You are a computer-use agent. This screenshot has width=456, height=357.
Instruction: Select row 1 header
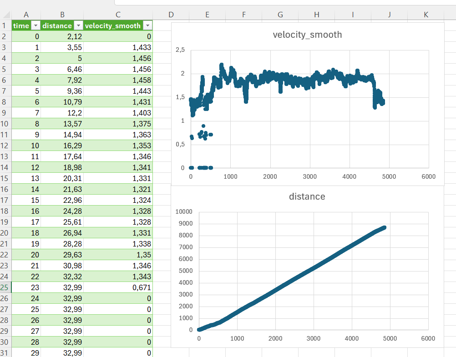[4, 25]
